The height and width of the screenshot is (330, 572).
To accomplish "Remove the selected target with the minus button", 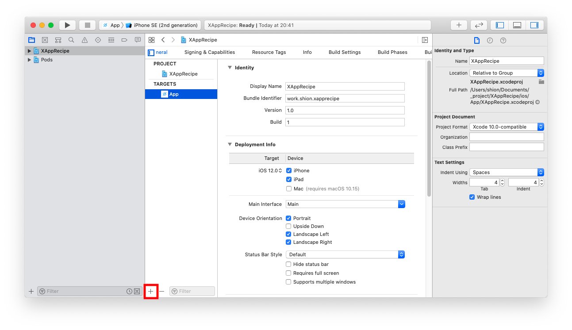I will coord(162,291).
